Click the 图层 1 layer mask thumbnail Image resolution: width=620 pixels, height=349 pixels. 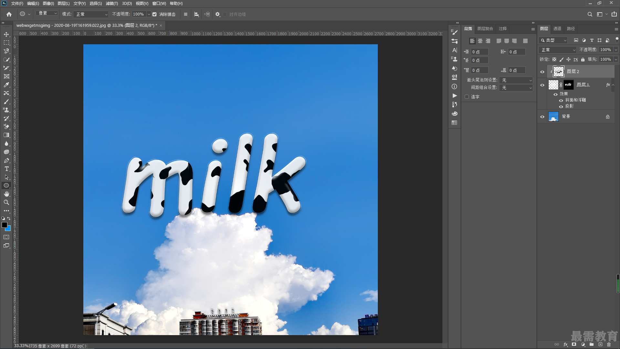pos(568,85)
